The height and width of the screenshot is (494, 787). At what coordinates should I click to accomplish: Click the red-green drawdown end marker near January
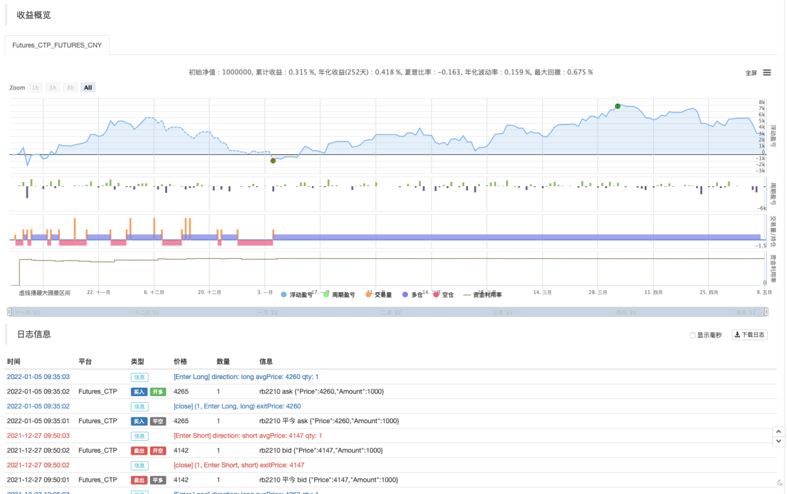click(273, 160)
